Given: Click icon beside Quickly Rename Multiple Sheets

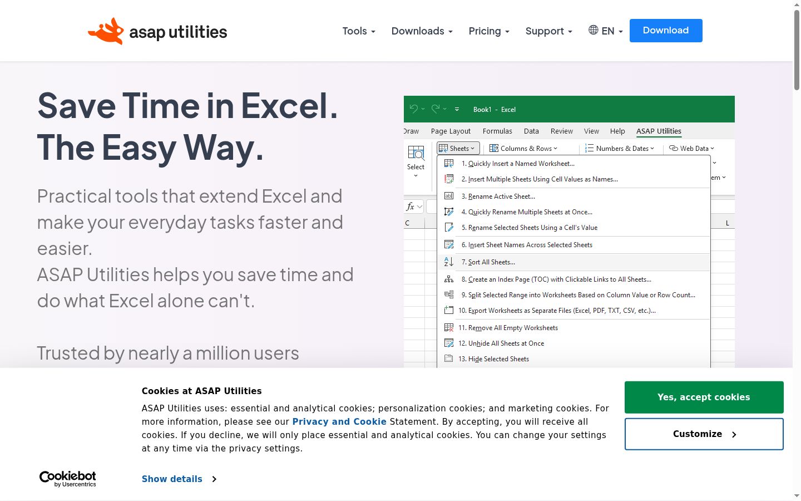Looking at the screenshot, I should [x=449, y=212].
